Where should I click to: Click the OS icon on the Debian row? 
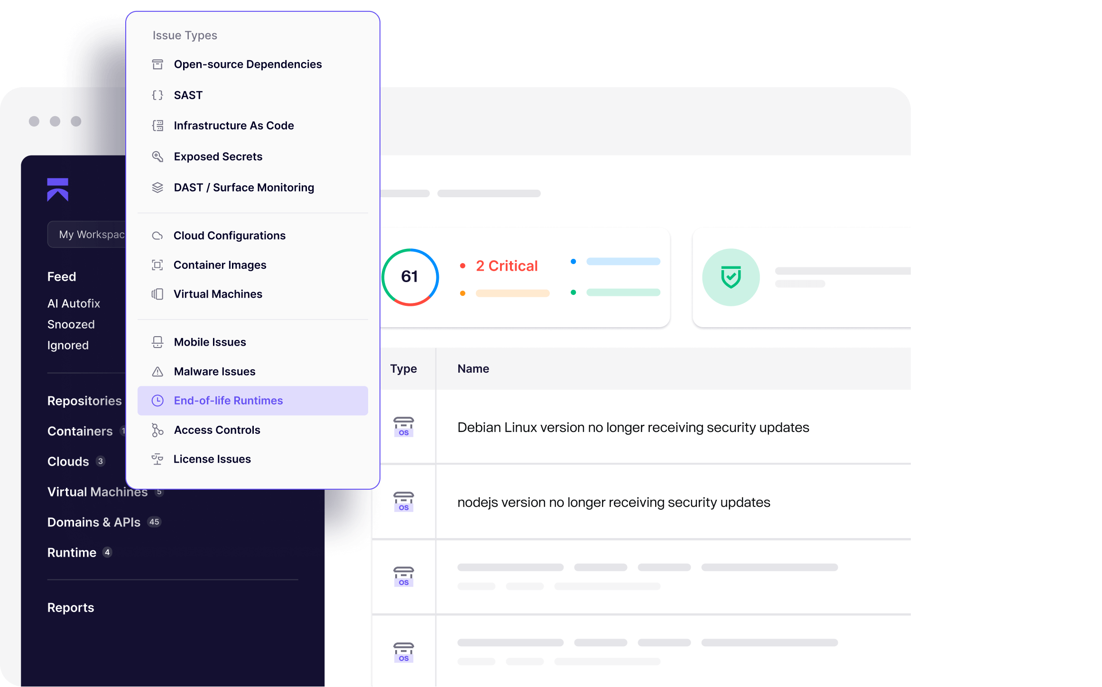[404, 427]
